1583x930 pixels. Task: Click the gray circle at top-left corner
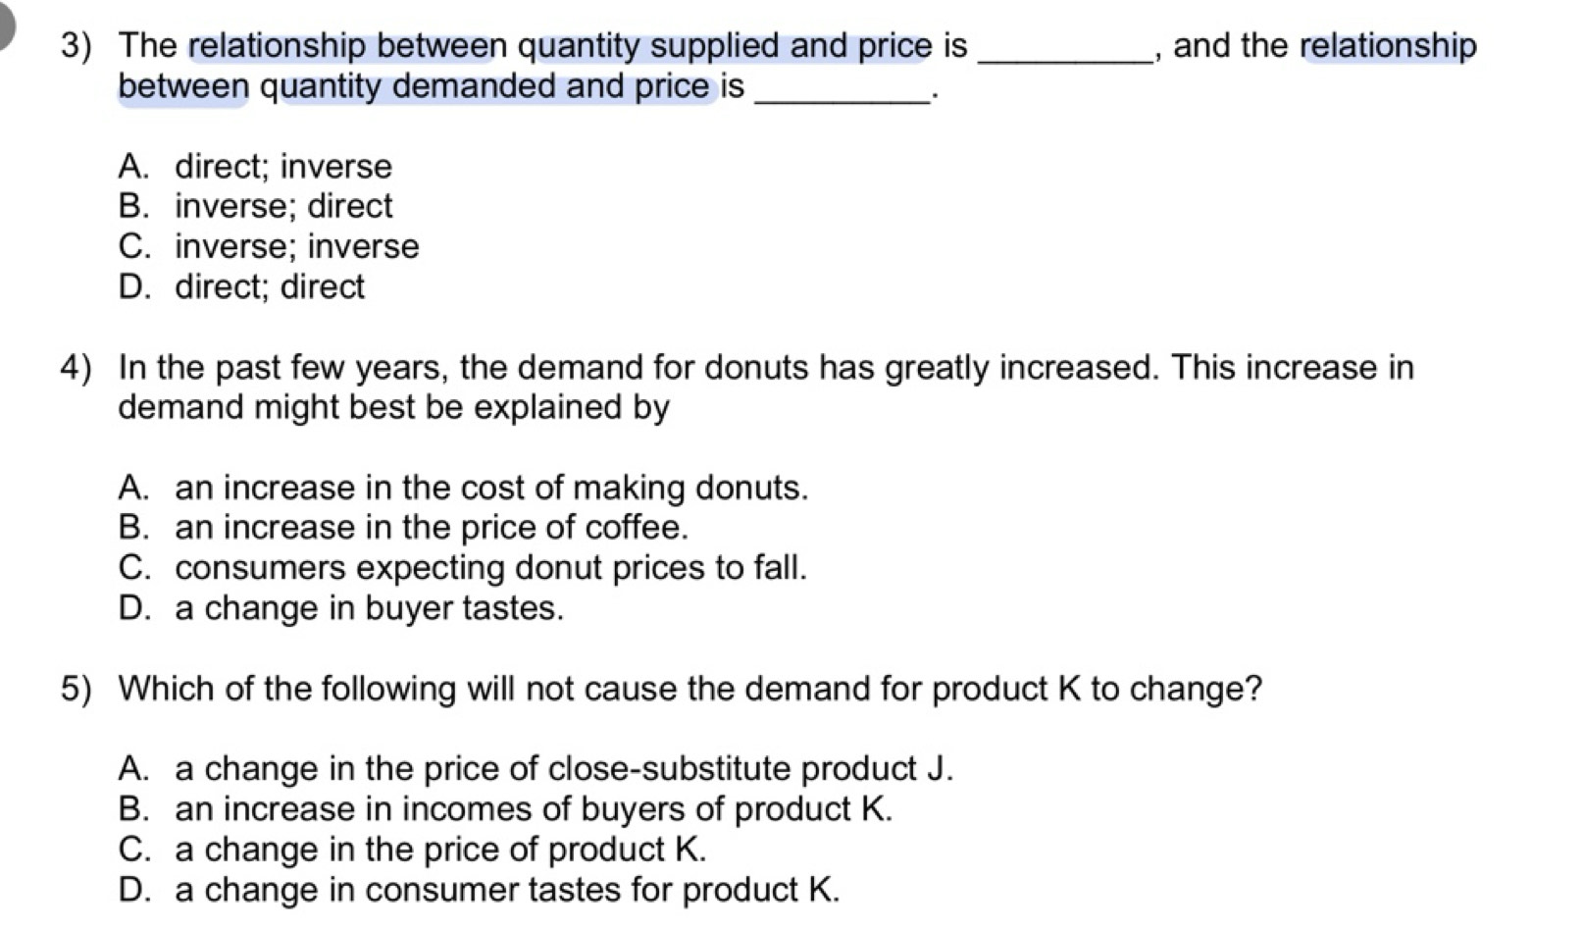[x=8, y=22]
